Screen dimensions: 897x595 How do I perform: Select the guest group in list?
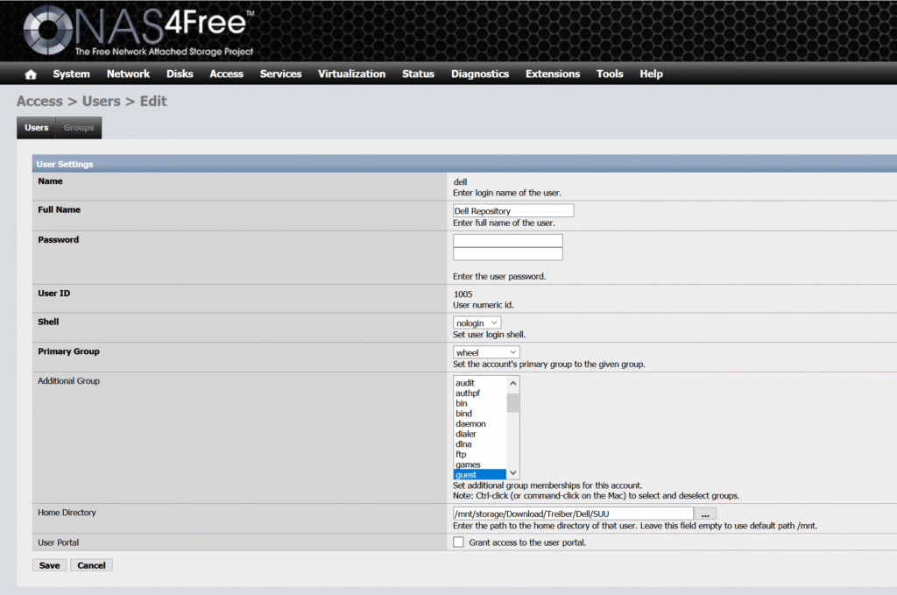pos(479,475)
